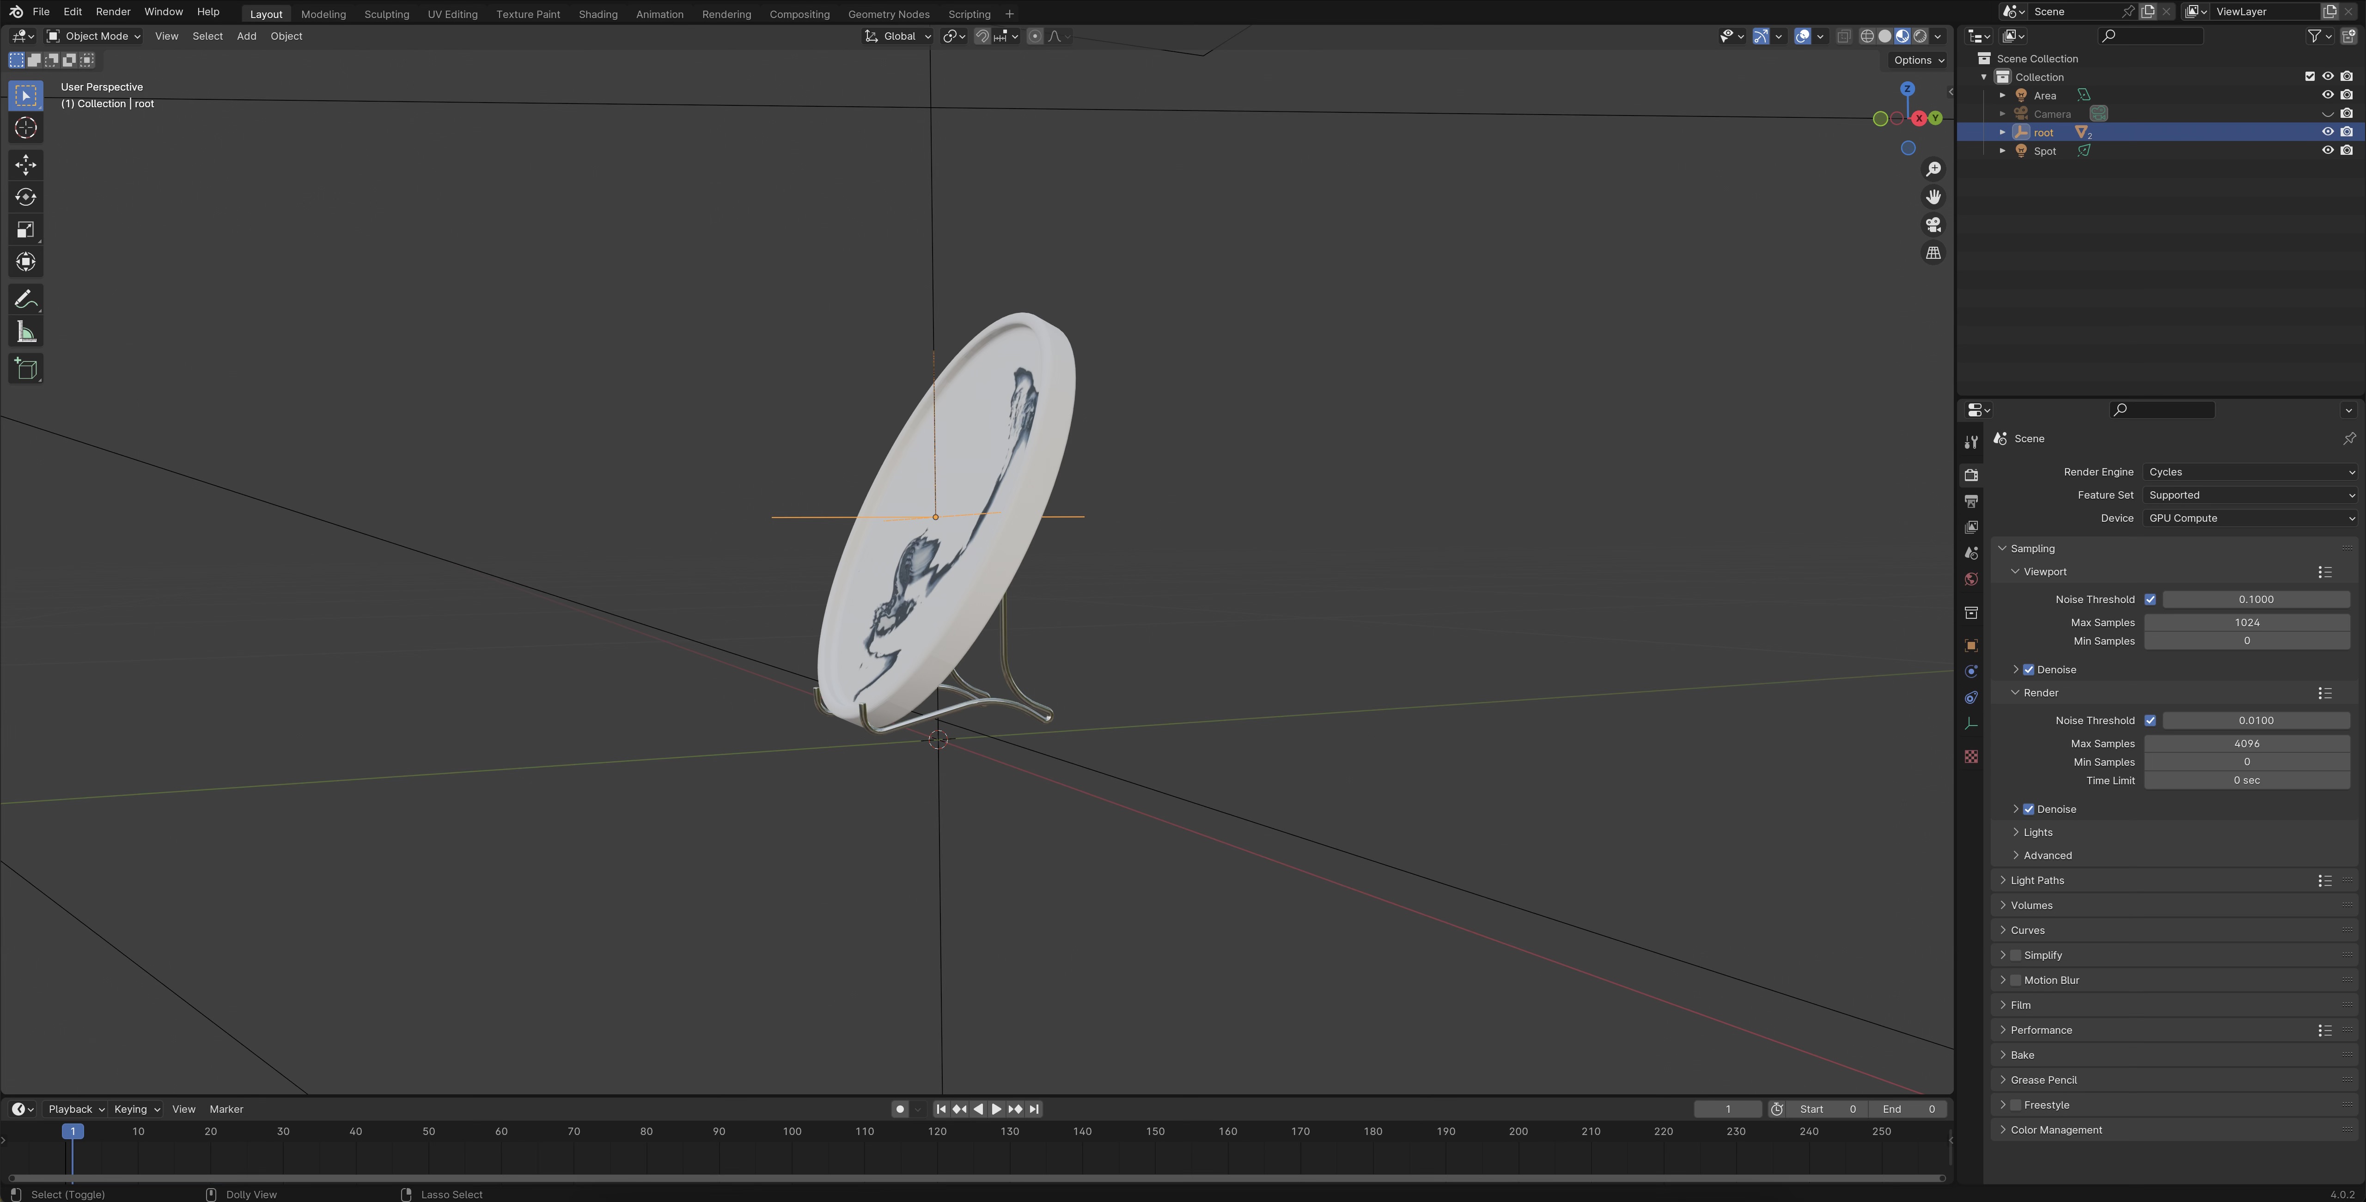The image size is (2366, 1202).
Task: Open the Render menu
Action: pyautogui.click(x=113, y=12)
